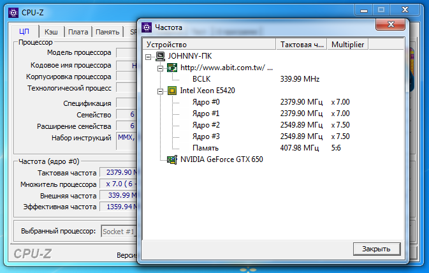Maximize the CPU-Z main window
This screenshot has width=429, height=273.
coord(381,10)
